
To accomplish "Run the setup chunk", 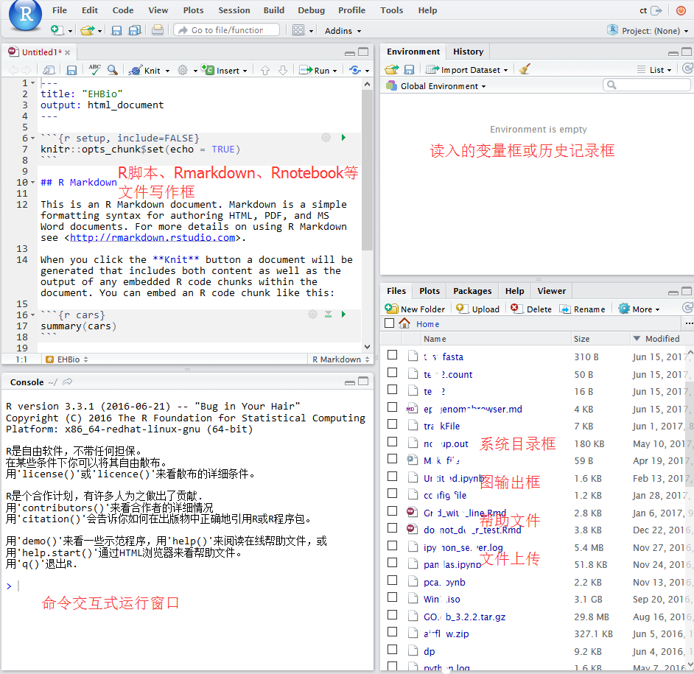I will (343, 138).
